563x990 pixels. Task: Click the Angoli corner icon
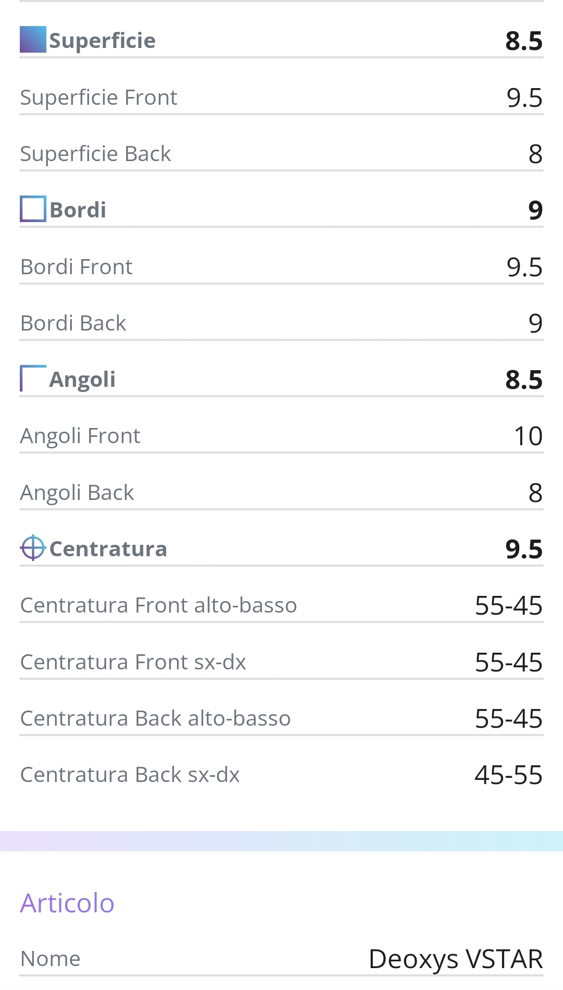(x=33, y=378)
